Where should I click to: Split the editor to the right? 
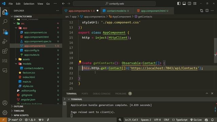pyautogui.click(x=207, y=11)
